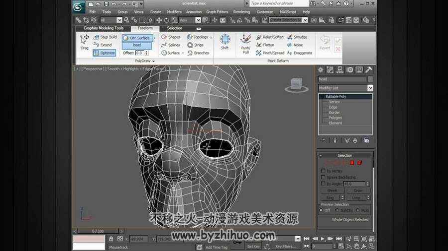The image size is (448, 251).
Task: Select the Branches tool
Action: click(198, 53)
